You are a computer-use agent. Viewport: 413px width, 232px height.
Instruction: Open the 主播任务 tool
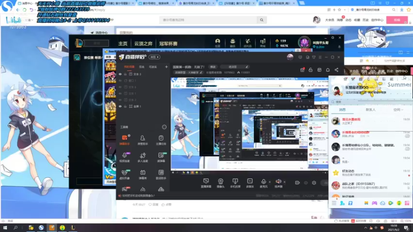(x=161, y=140)
